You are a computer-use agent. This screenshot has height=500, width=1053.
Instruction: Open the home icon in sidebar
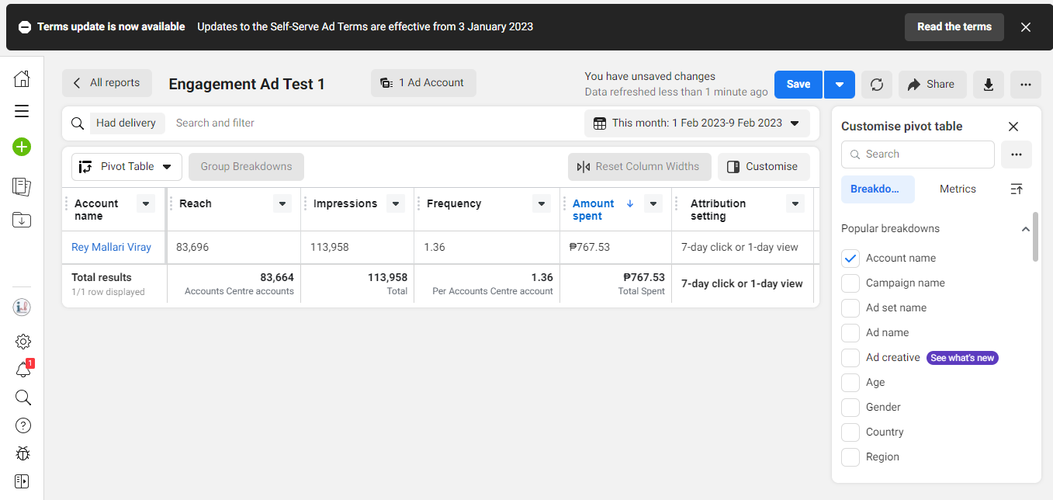coord(22,78)
